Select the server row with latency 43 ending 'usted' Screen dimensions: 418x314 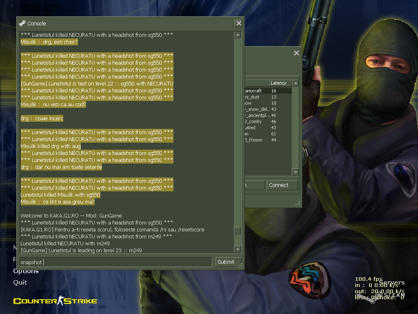point(268,128)
